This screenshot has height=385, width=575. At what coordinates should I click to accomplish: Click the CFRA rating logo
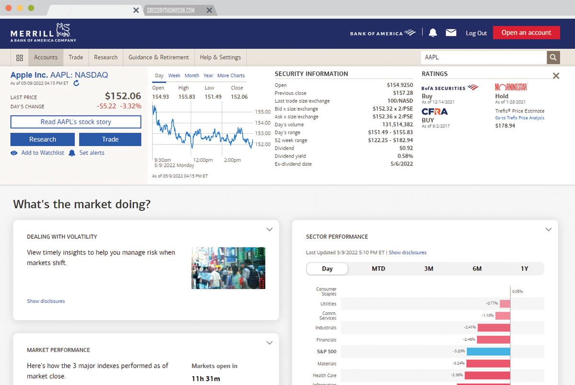tap(435, 112)
